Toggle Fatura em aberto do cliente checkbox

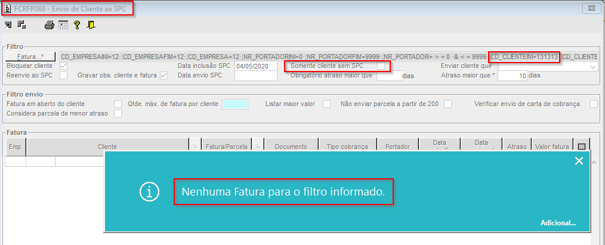[x=118, y=104]
